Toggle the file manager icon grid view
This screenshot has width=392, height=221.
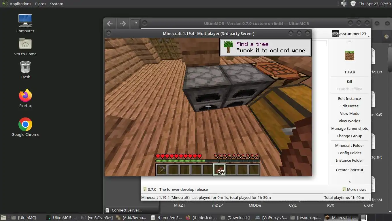(135, 24)
